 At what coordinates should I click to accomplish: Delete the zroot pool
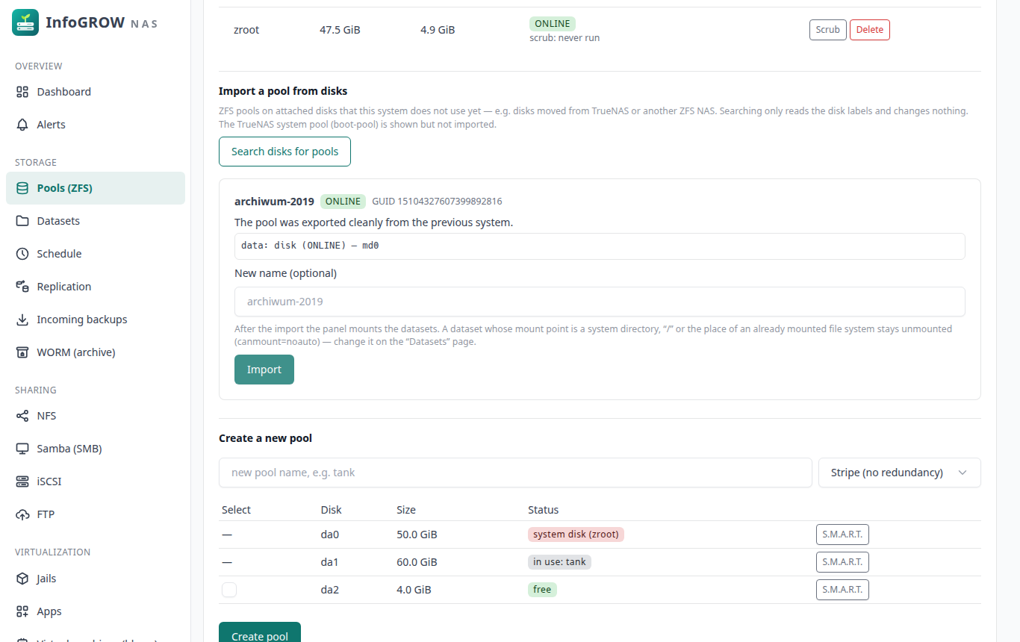coord(869,30)
